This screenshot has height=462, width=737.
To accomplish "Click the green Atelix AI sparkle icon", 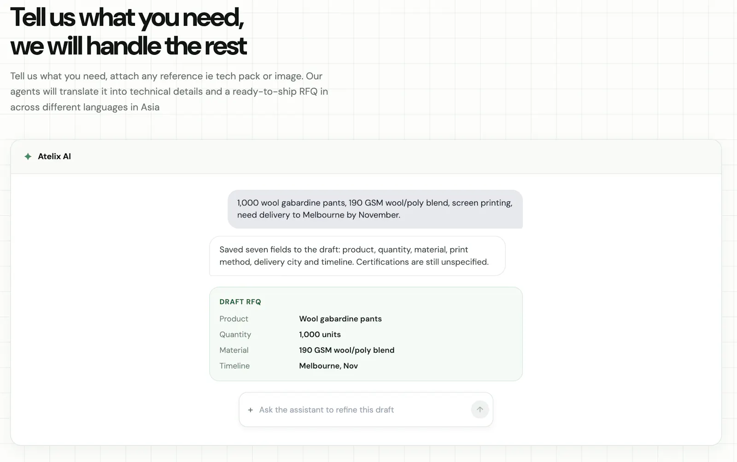I will tap(28, 157).
